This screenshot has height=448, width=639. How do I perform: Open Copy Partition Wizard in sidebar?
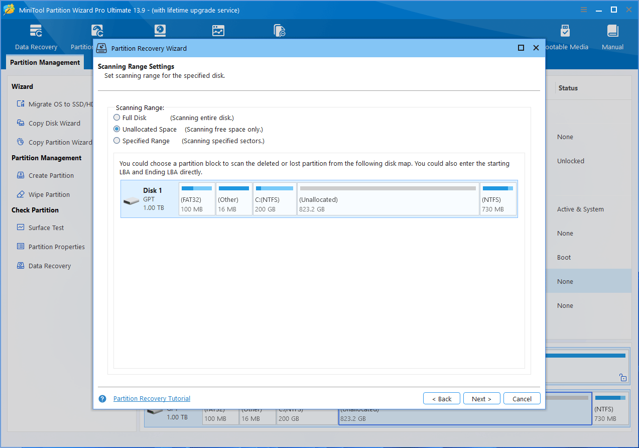pos(60,142)
